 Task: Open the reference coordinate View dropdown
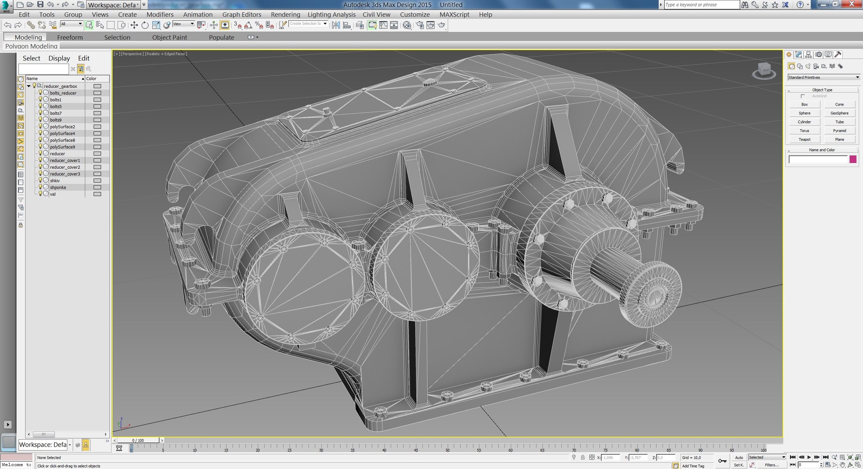click(183, 24)
